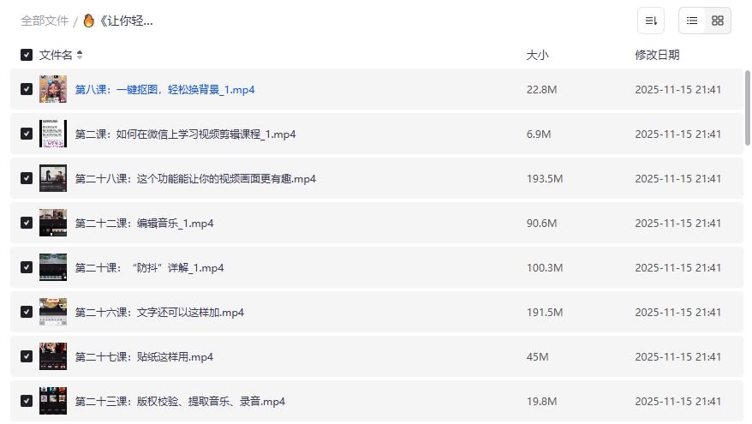The width and height of the screenshot is (752, 424).
Task: Go back to 全部文件 breadcrumb
Action: 45,21
